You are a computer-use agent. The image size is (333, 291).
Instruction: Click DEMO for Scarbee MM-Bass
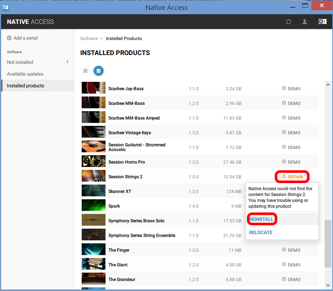291,103
